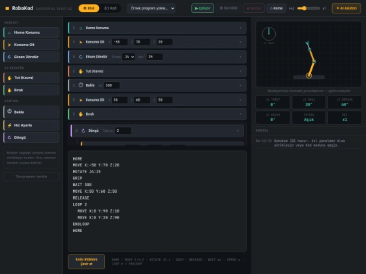Grab drag handle of Döngü workspace block
The image size is (366, 274).
[77, 131]
